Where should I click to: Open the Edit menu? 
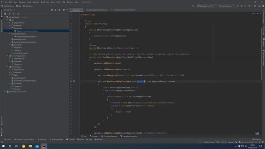(10, 2)
